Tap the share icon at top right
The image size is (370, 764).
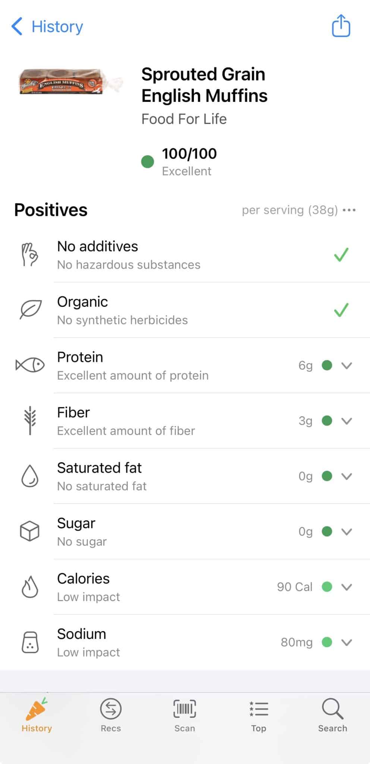pos(341,26)
